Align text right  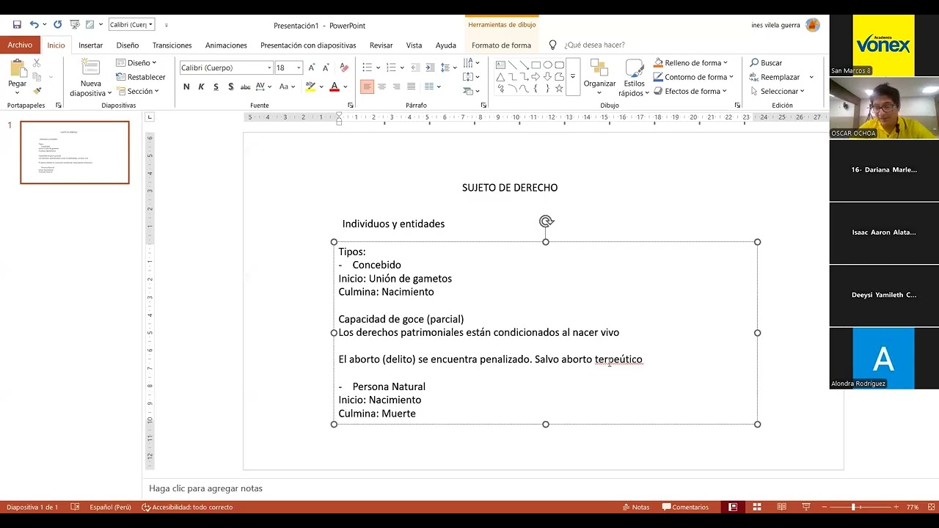point(397,87)
